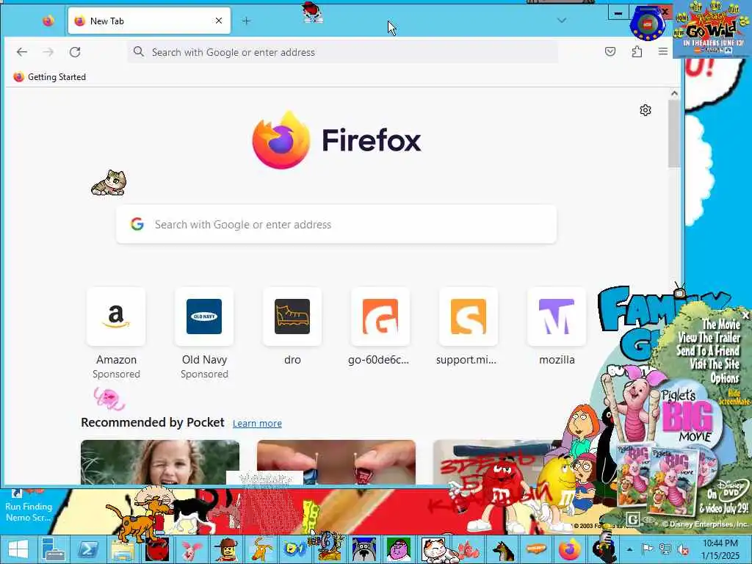Click the LEGO cowboy taskbar icon
The height and width of the screenshot is (564, 752).
(x=226, y=549)
